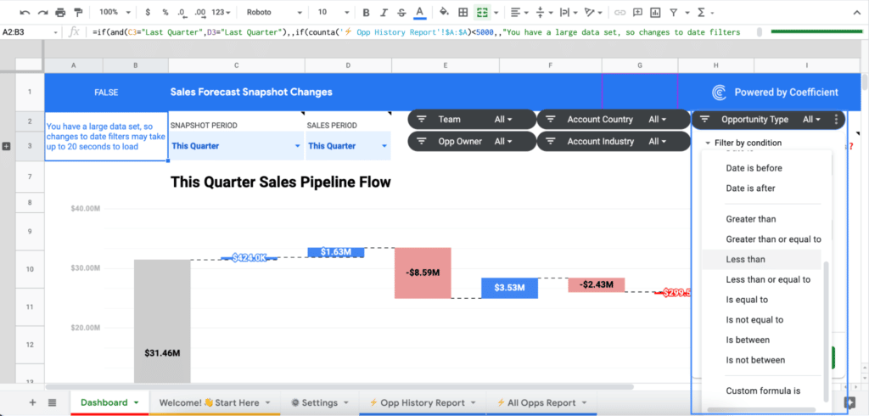869x416 pixels.
Task: Switch to the Welcome! Start Here tab
Action: tap(215, 402)
